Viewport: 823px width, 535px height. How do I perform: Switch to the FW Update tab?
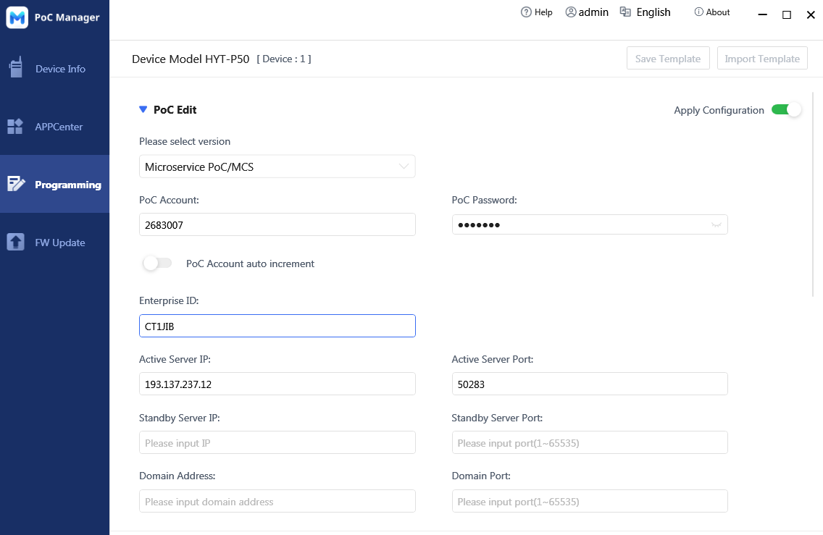click(x=60, y=243)
